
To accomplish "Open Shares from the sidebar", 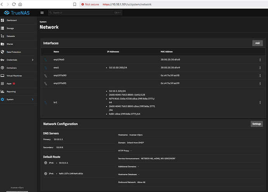I will pyautogui.click(x=18, y=44).
